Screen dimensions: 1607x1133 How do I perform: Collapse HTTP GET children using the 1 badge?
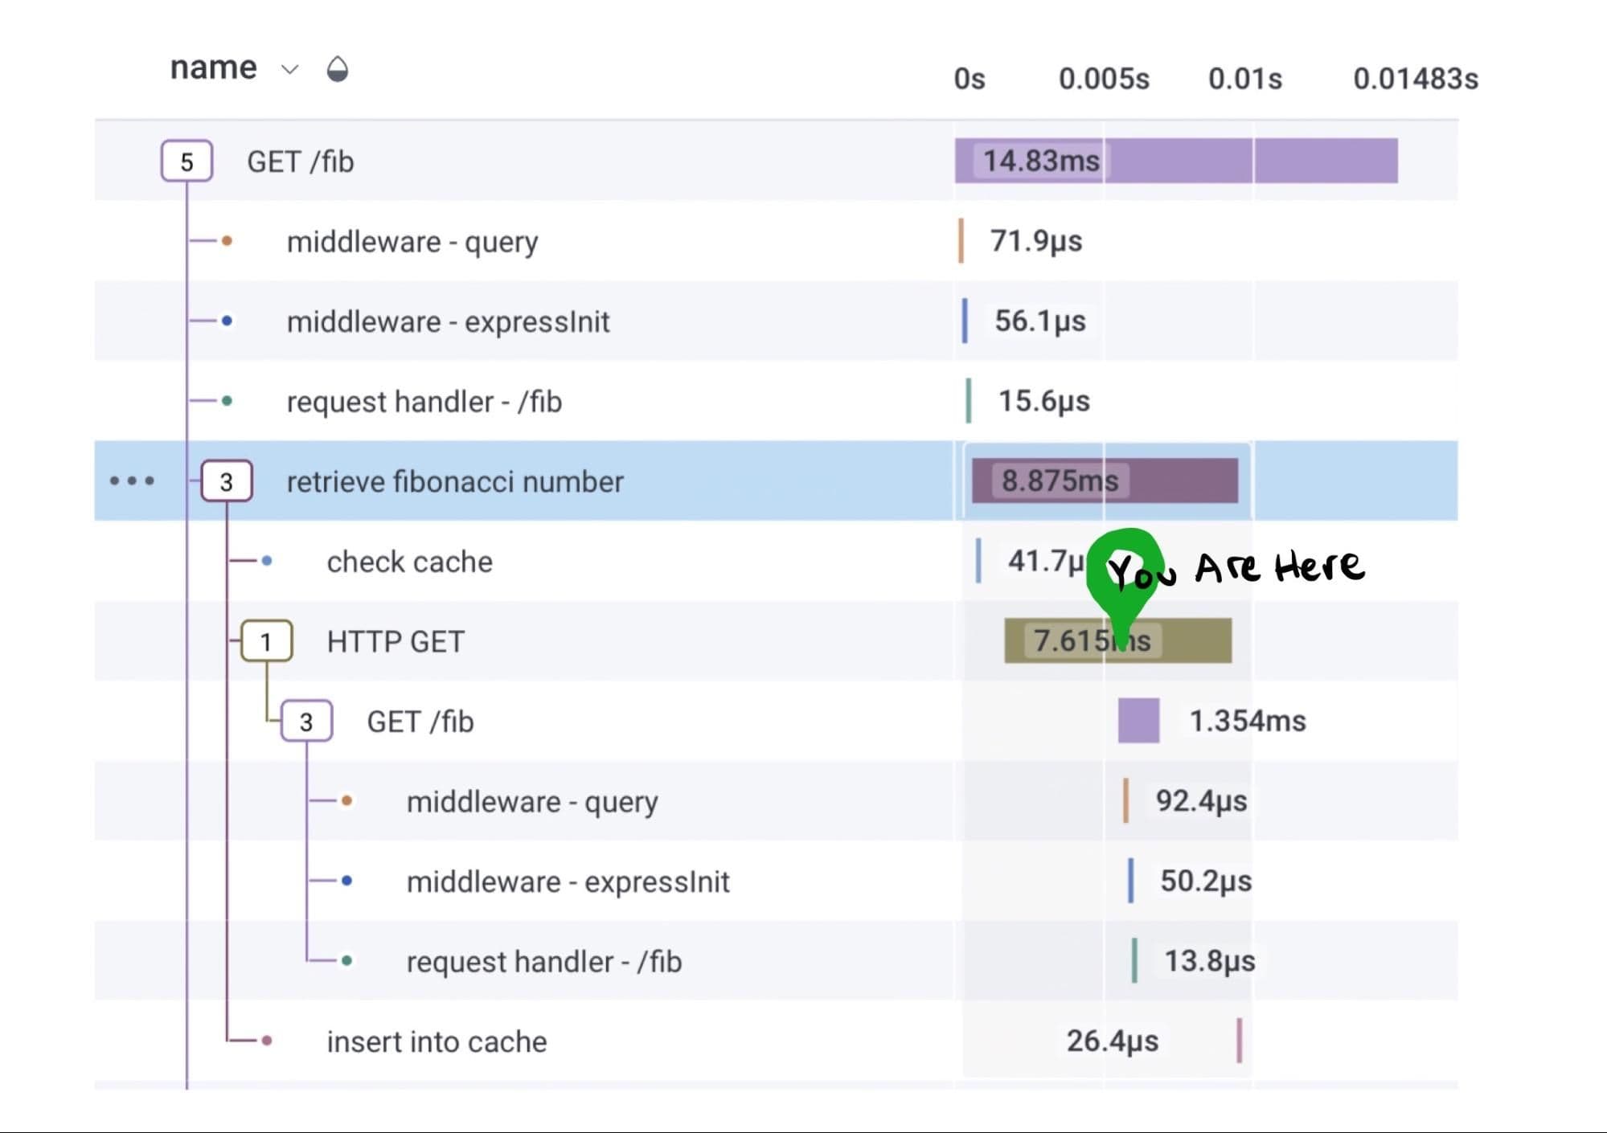266,640
